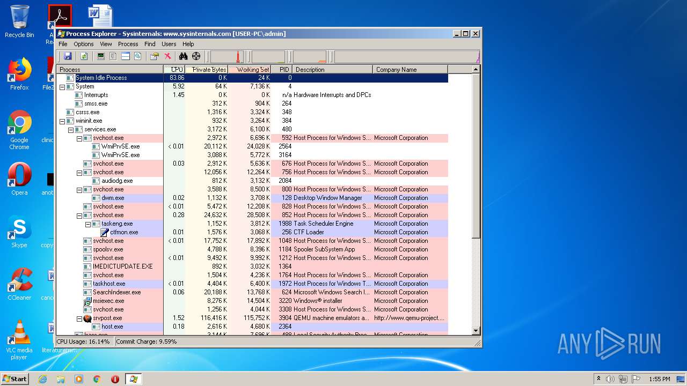687x386 pixels.
Task: Open Windows Explorer folder in taskbar
Action: tap(61, 379)
